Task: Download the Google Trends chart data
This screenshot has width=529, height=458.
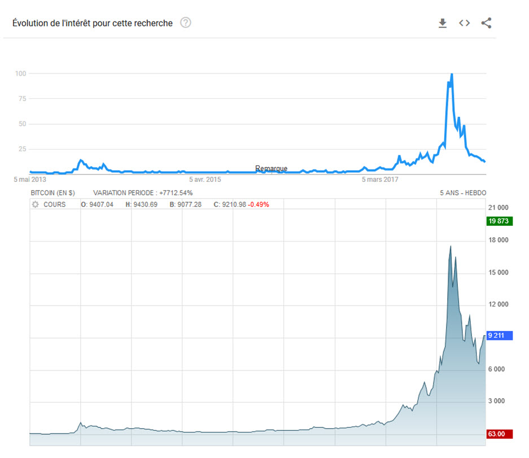Action: [443, 23]
